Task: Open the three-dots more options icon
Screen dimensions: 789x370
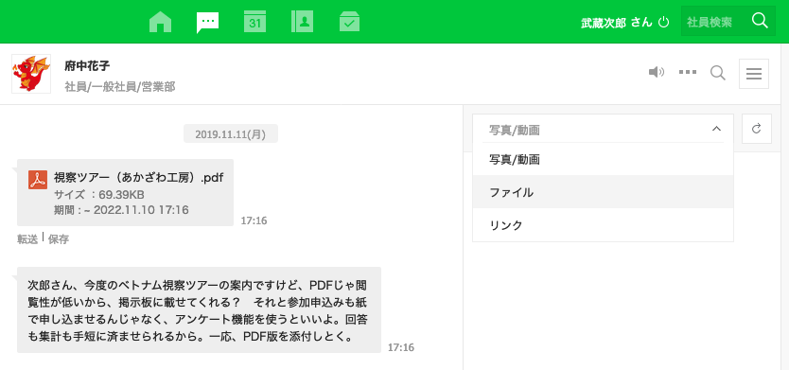Action: (x=688, y=73)
